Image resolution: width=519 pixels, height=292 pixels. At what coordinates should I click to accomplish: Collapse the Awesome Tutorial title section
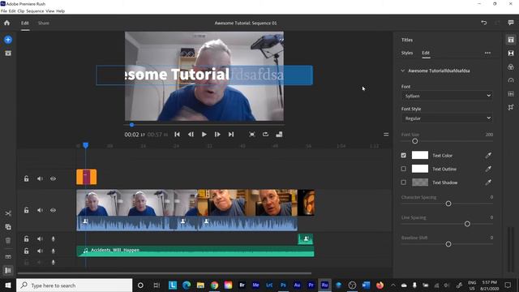pos(403,71)
